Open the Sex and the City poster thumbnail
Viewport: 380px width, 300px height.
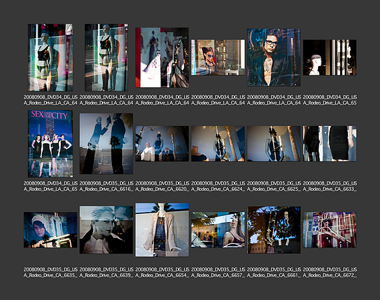click(x=51, y=144)
